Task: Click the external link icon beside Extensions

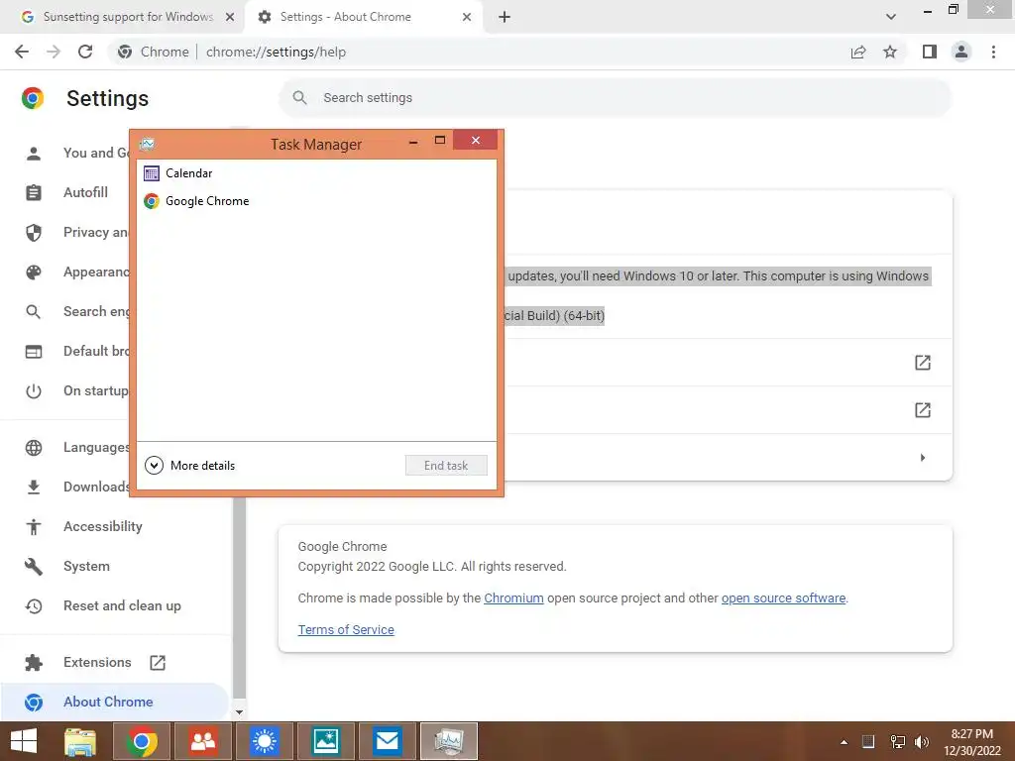Action: (x=158, y=662)
